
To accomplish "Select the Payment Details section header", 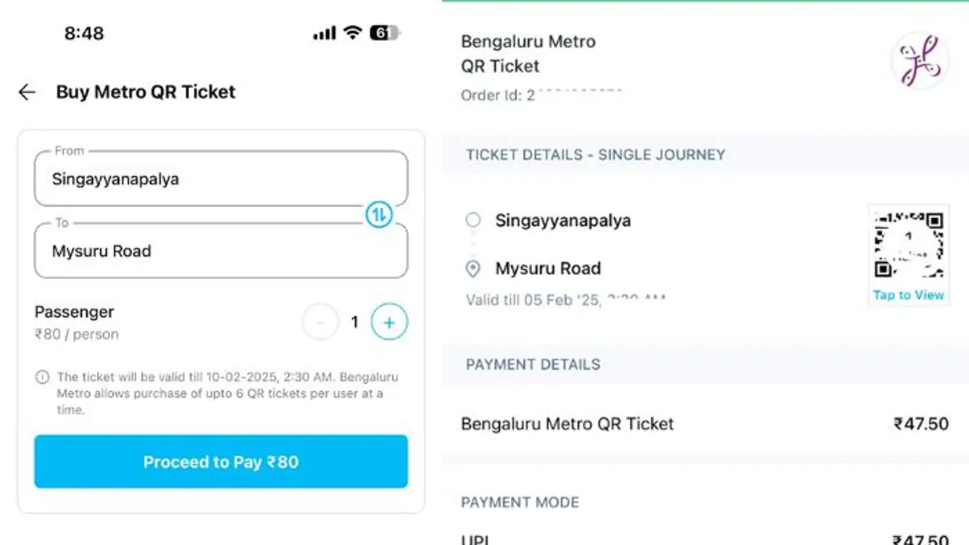I will click(532, 364).
